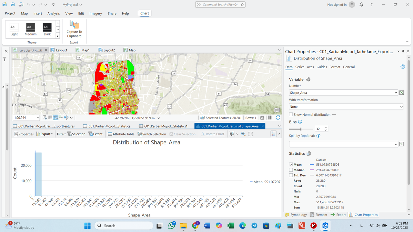Pause map drawing with the pause icon
Image resolution: width=413 pixels, height=232 pixels.
[270, 118]
